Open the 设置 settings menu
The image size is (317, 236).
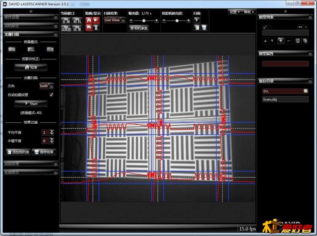[235, 12]
